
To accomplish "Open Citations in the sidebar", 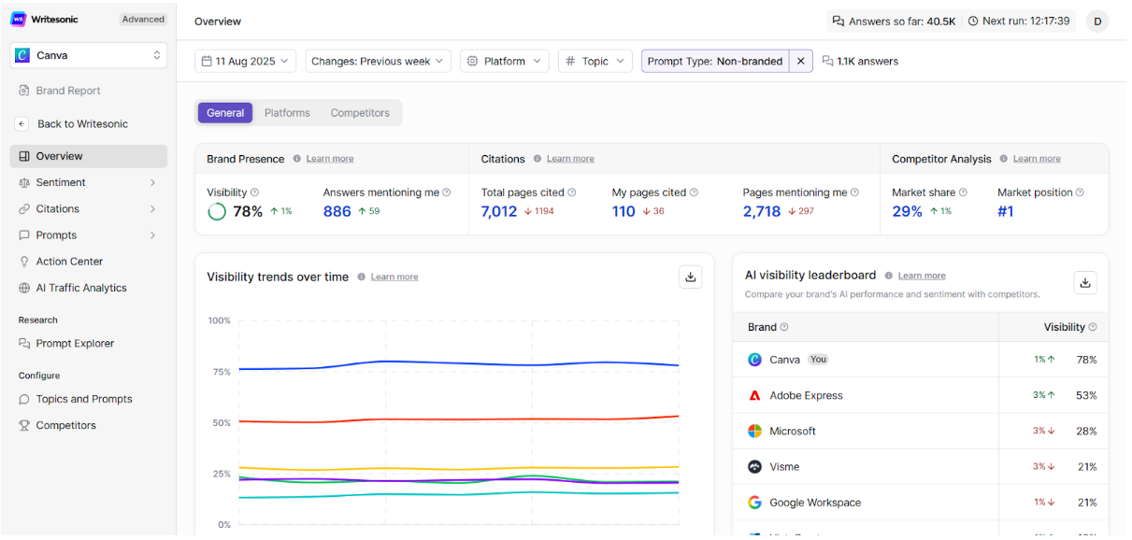I will click(x=58, y=208).
